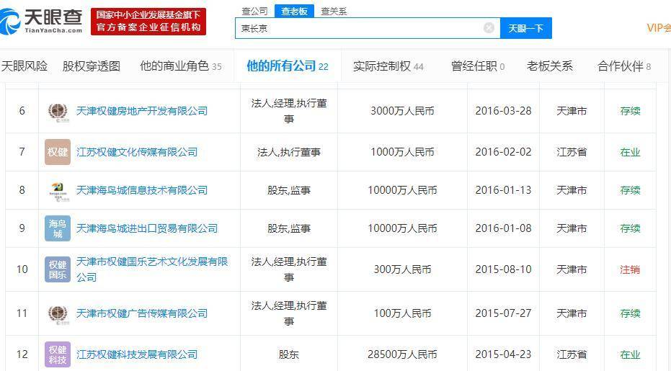Open 他的商业角色 35 tab

tap(181, 66)
